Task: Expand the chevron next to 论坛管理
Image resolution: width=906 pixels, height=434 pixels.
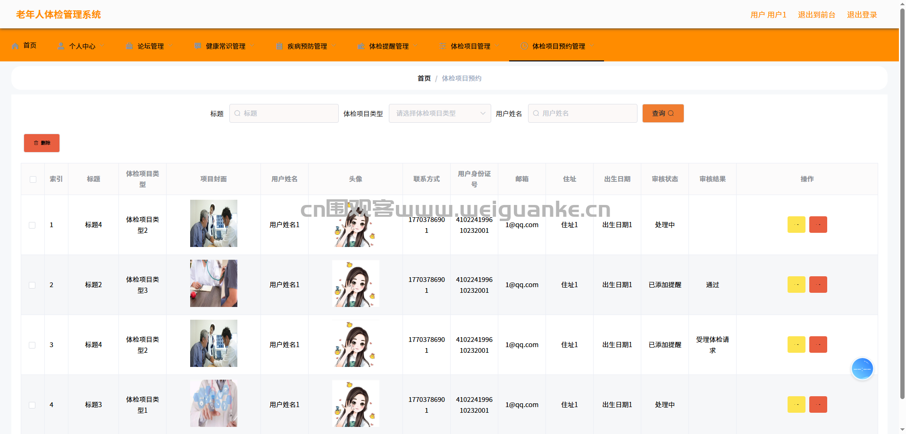Action: coord(170,46)
